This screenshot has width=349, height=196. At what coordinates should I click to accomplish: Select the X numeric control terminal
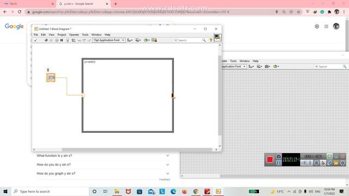[51, 77]
